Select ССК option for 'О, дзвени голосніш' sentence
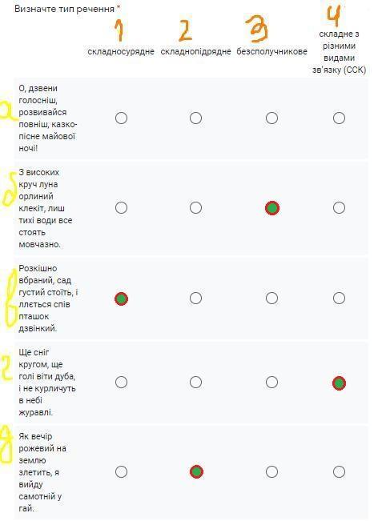 tap(339, 118)
